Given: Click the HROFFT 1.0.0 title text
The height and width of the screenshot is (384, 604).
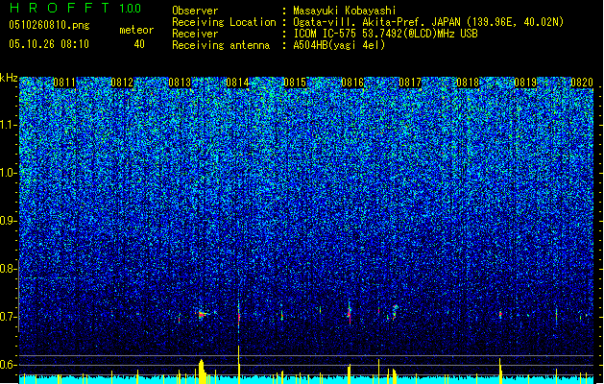Looking at the screenshot, I should pyautogui.click(x=75, y=8).
